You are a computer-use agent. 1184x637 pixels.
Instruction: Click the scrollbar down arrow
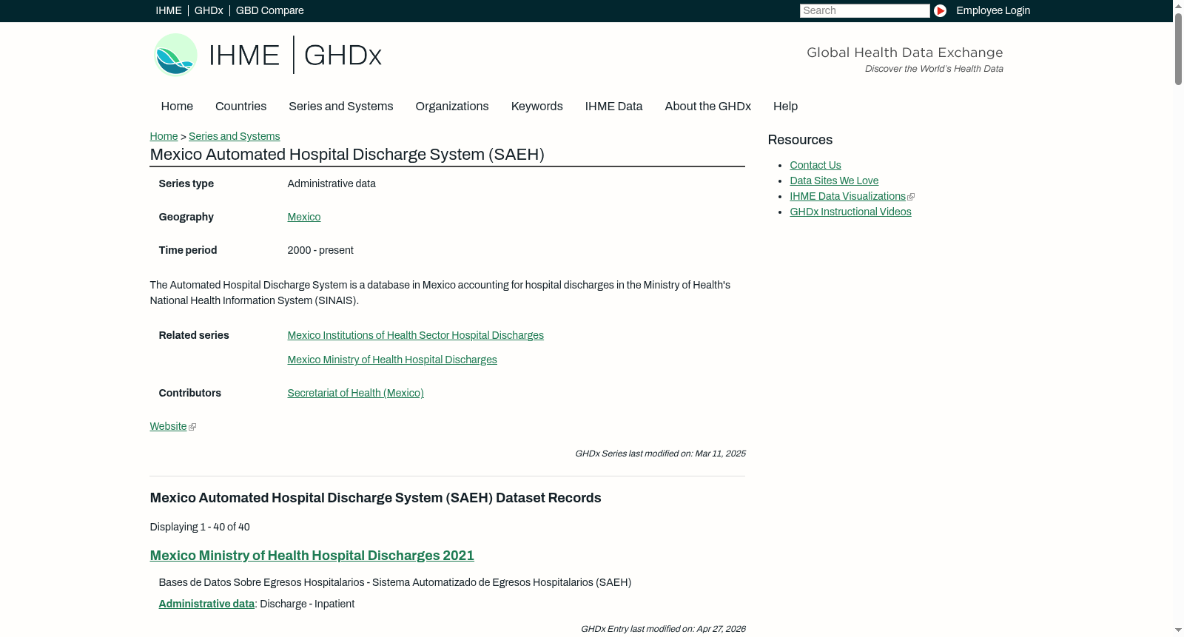pos(1178,631)
